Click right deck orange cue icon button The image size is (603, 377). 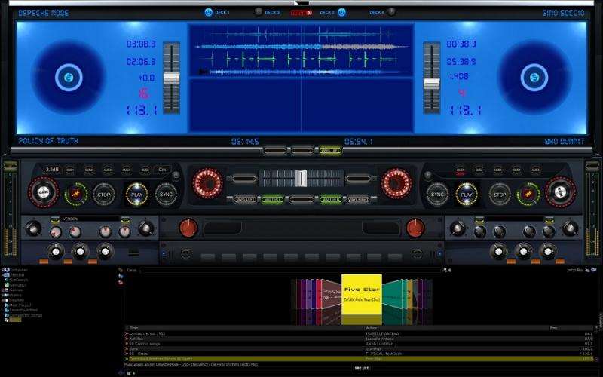[x=528, y=195]
